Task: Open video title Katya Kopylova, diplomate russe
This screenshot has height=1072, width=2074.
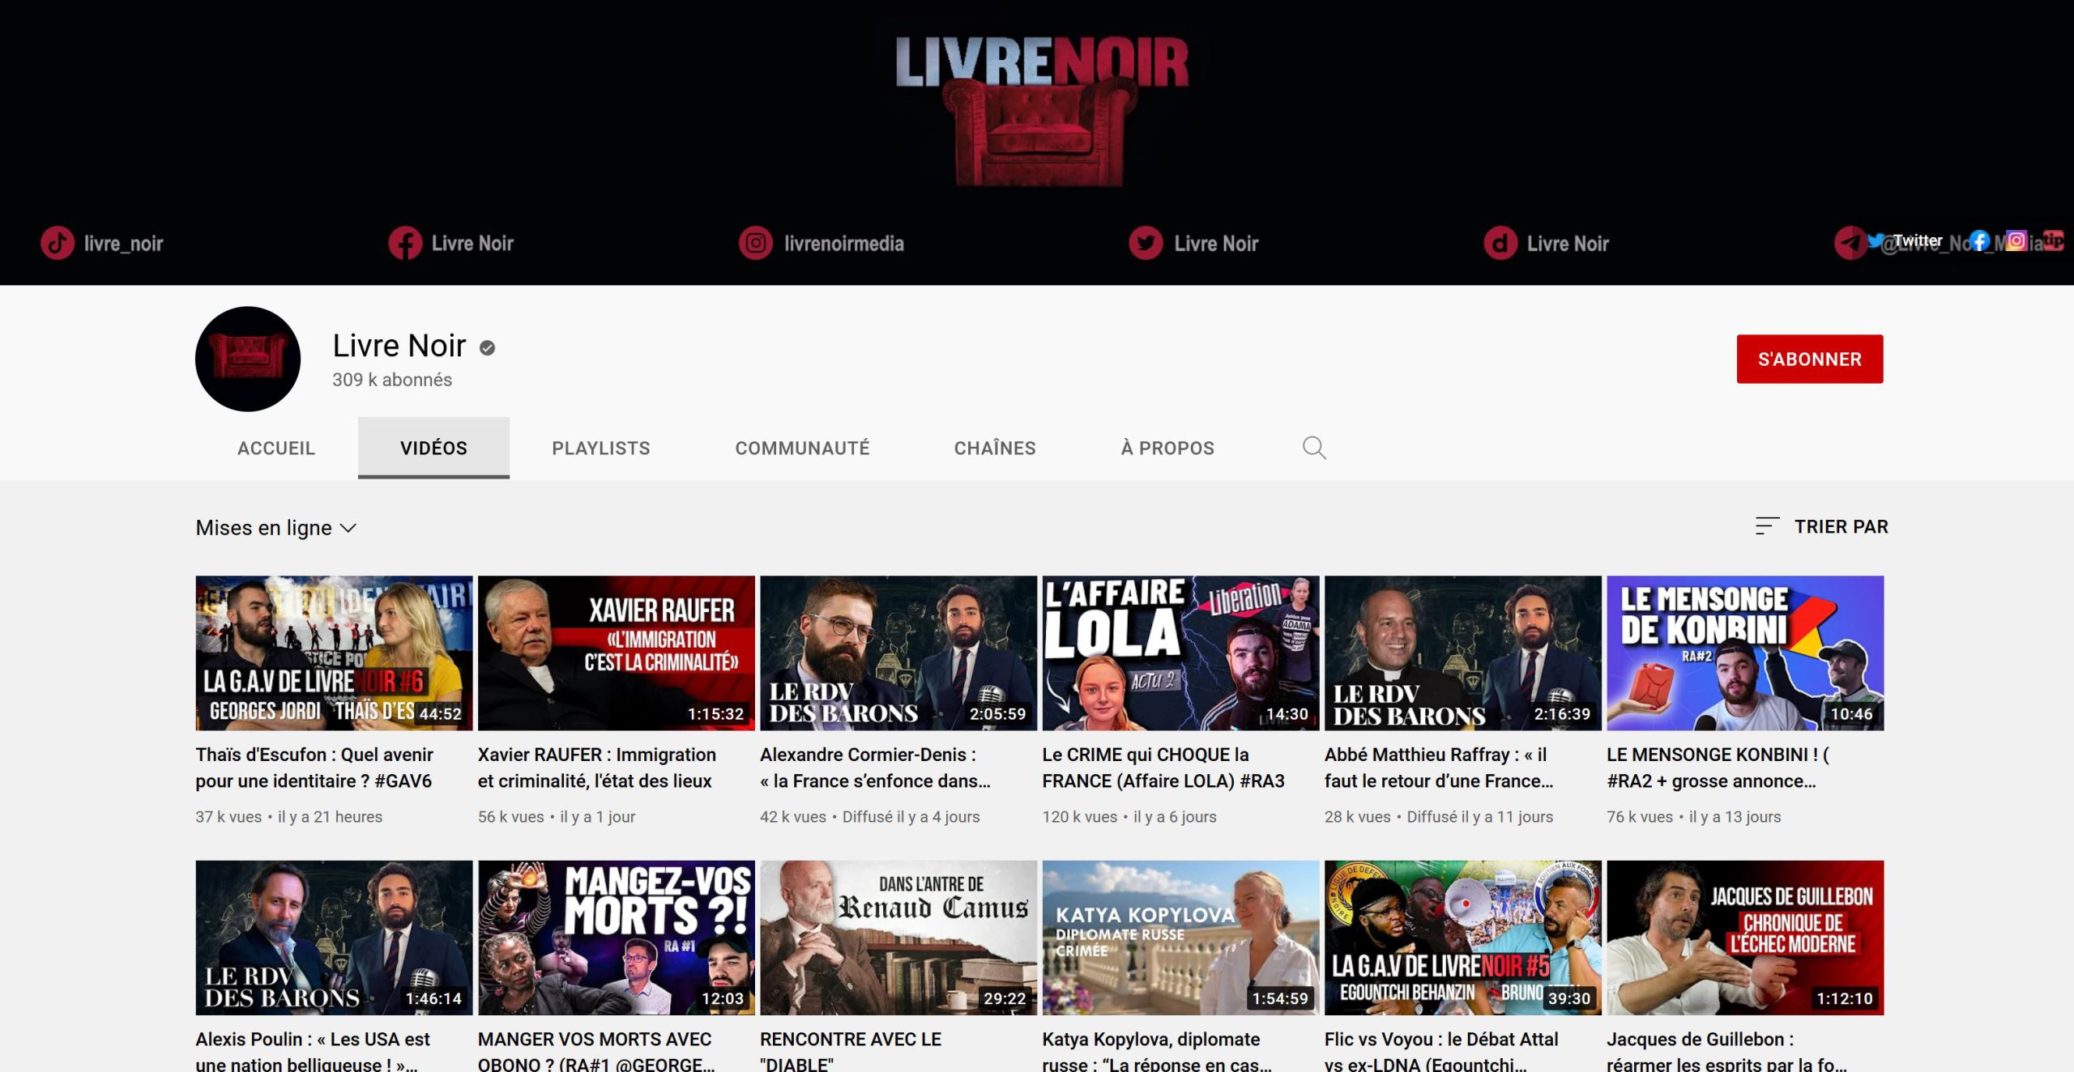Action: (1157, 1050)
